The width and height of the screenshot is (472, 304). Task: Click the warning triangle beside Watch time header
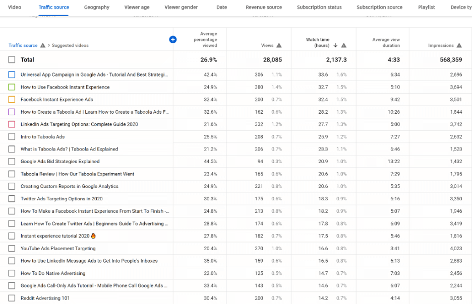(x=344, y=45)
